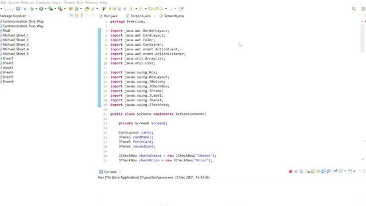
Task: Select sheet3 project in explorer
Action: (7, 68)
